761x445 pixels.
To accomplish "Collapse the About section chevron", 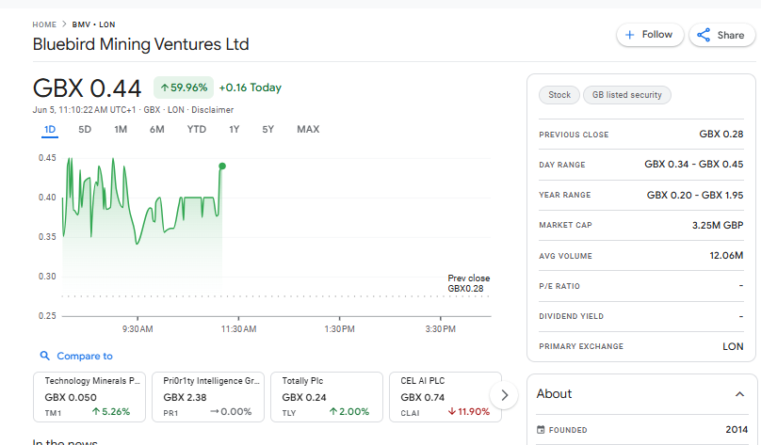I will click(739, 394).
